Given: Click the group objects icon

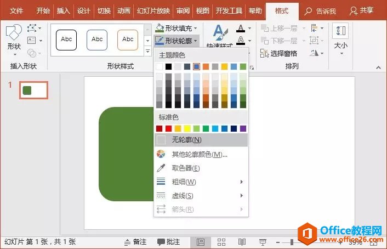Looking at the screenshot, I should coord(314,40).
